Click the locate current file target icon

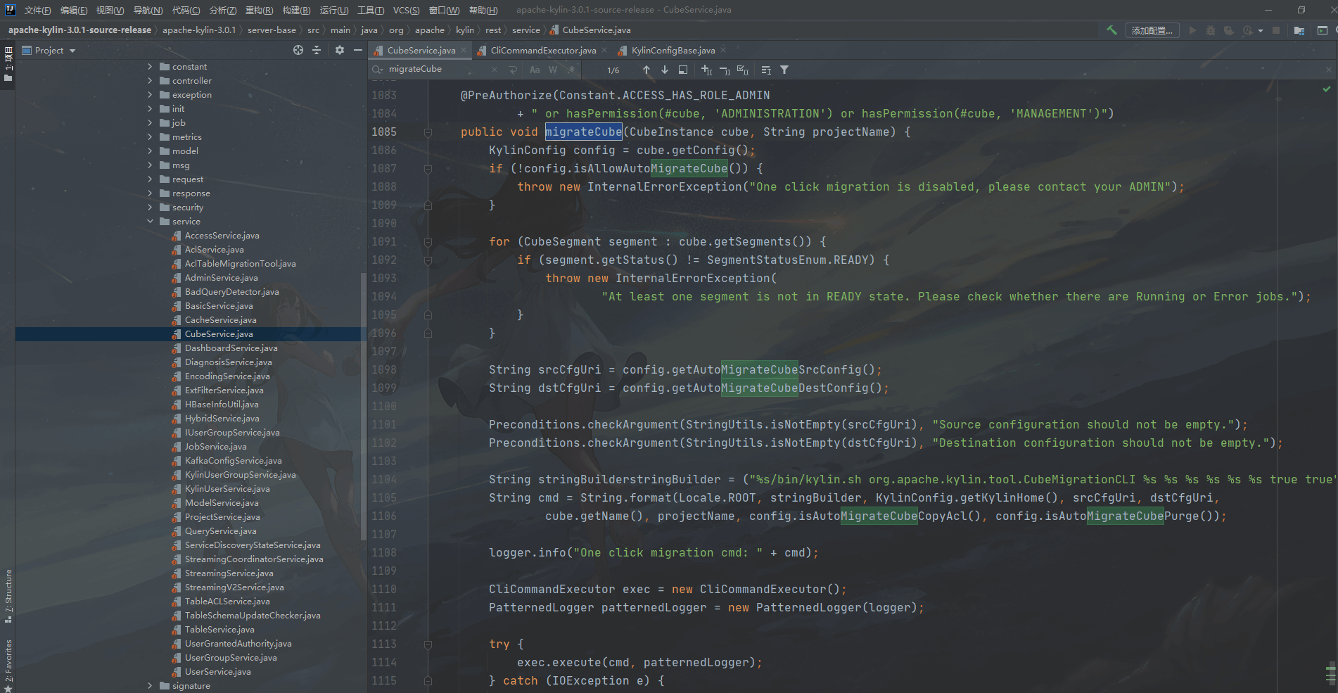click(x=298, y=50)
